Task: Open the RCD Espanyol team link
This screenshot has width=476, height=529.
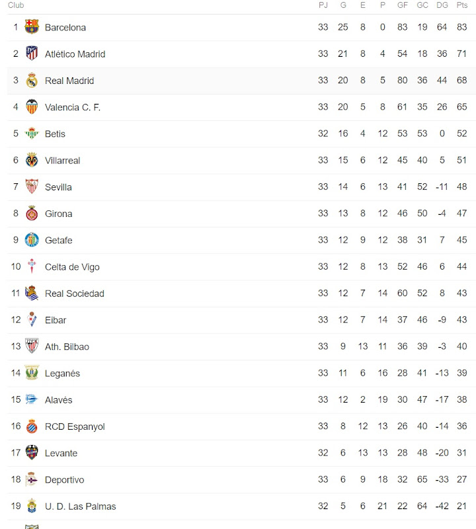Action: 75,427
